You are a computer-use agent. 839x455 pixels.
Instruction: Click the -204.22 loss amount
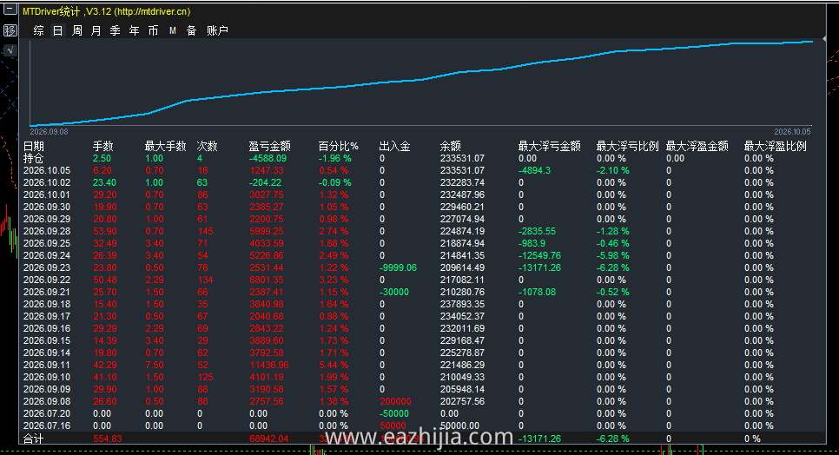(x=266, y=182)
